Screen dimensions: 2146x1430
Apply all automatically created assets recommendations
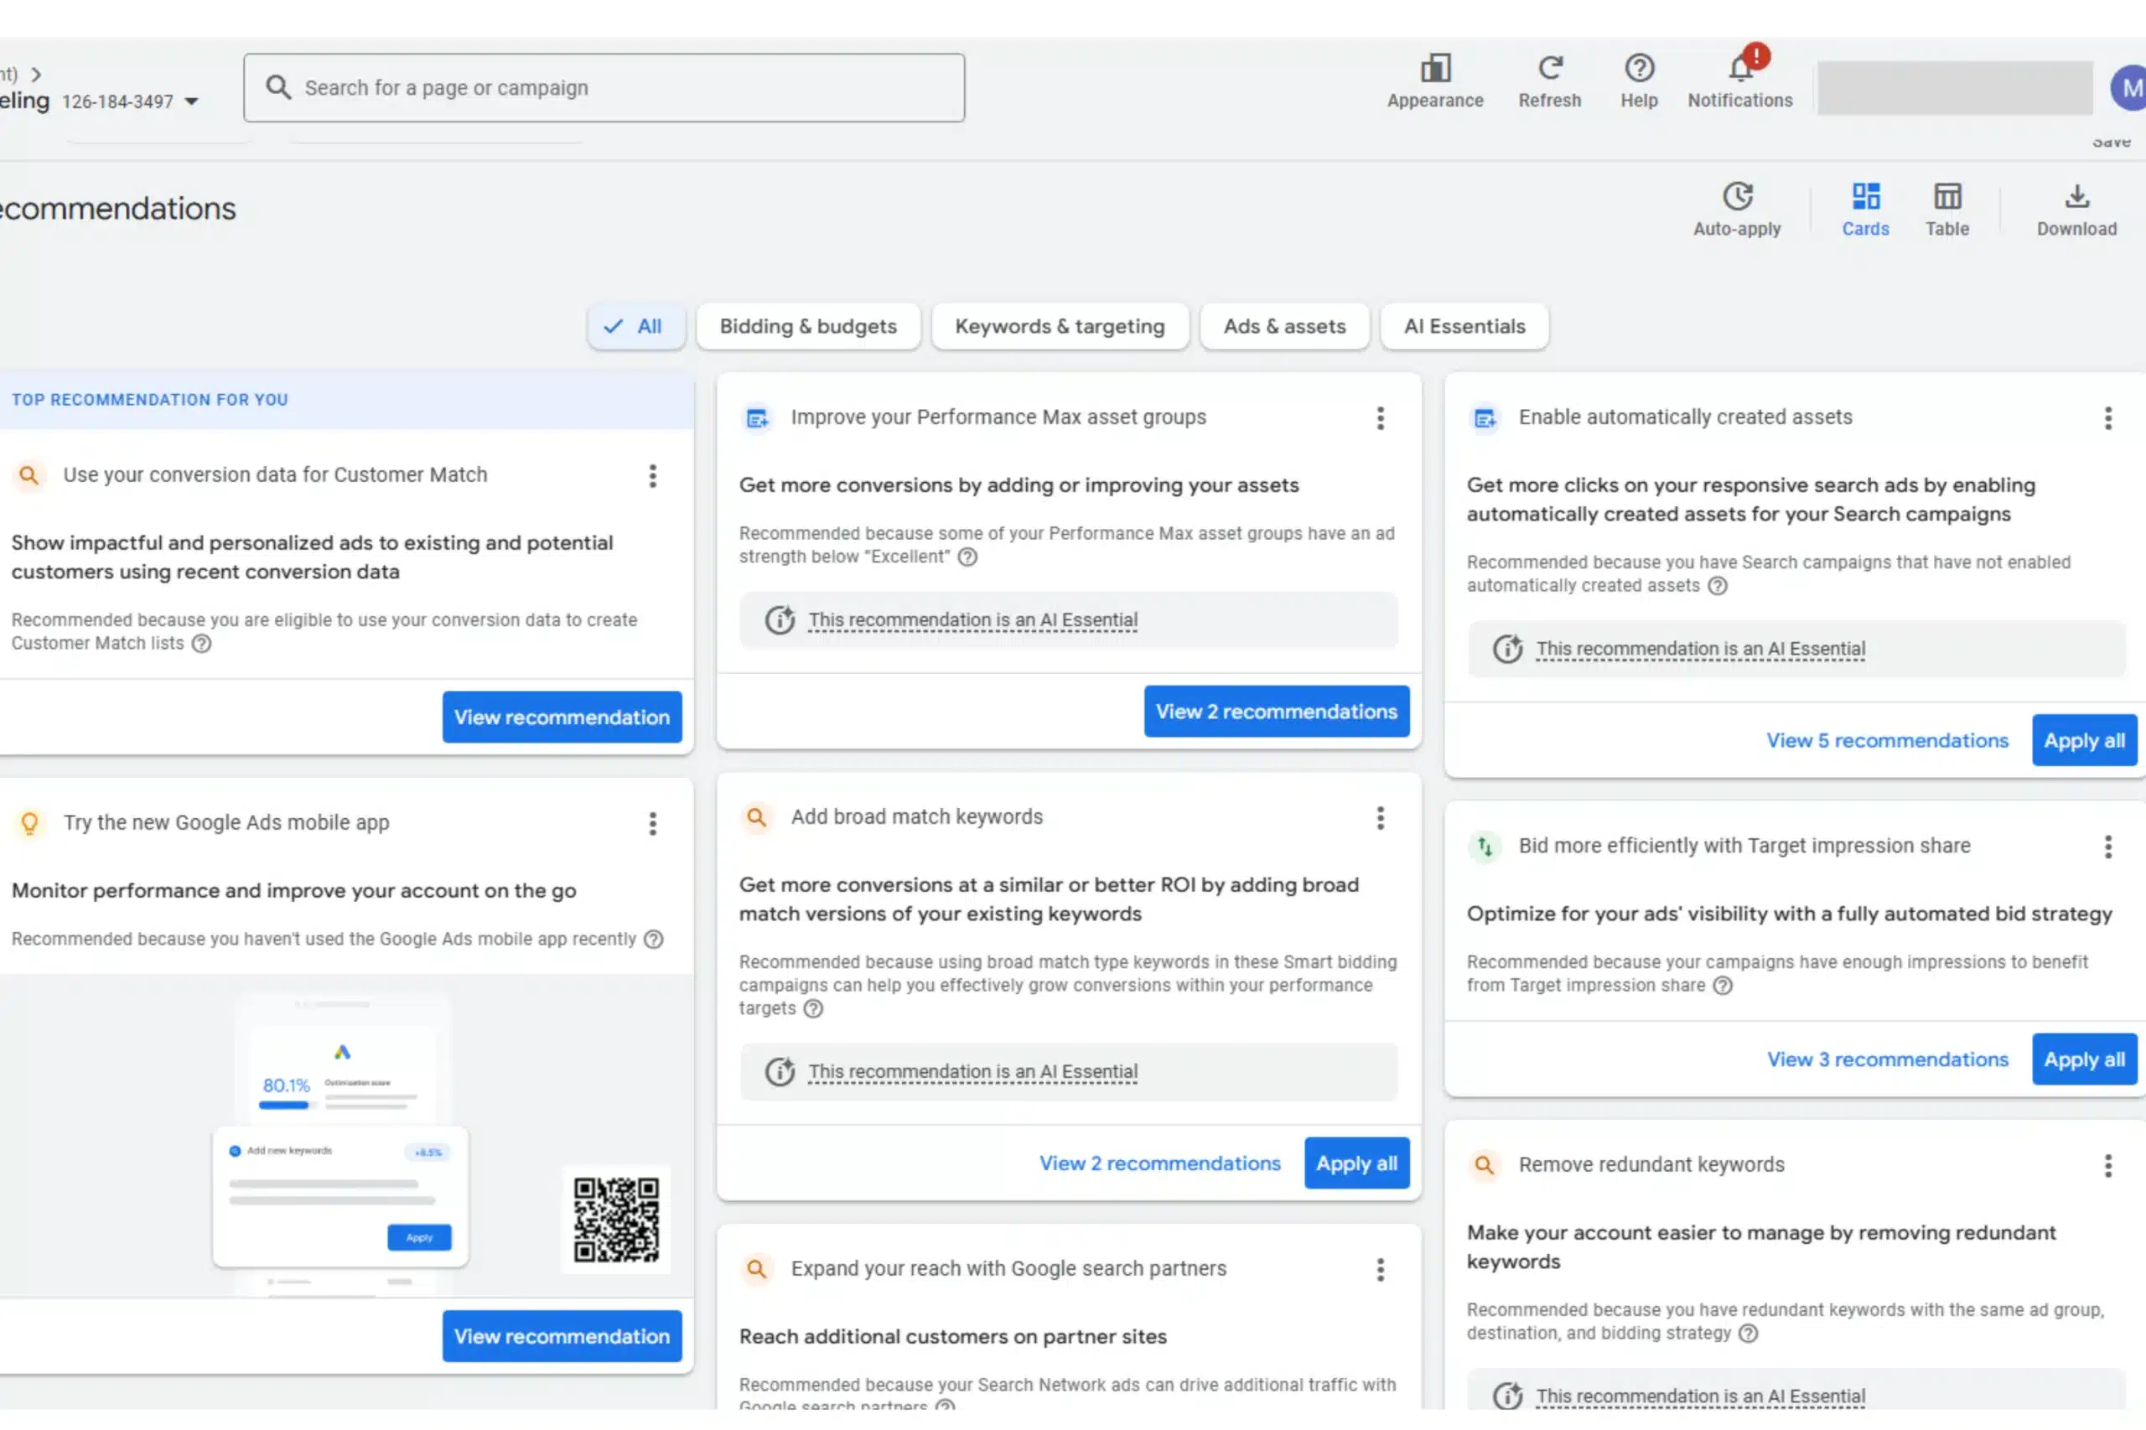[x=2084, y=740]
